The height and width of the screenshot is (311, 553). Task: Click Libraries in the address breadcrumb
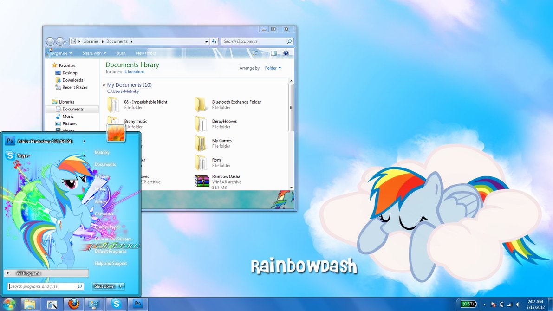91,42
